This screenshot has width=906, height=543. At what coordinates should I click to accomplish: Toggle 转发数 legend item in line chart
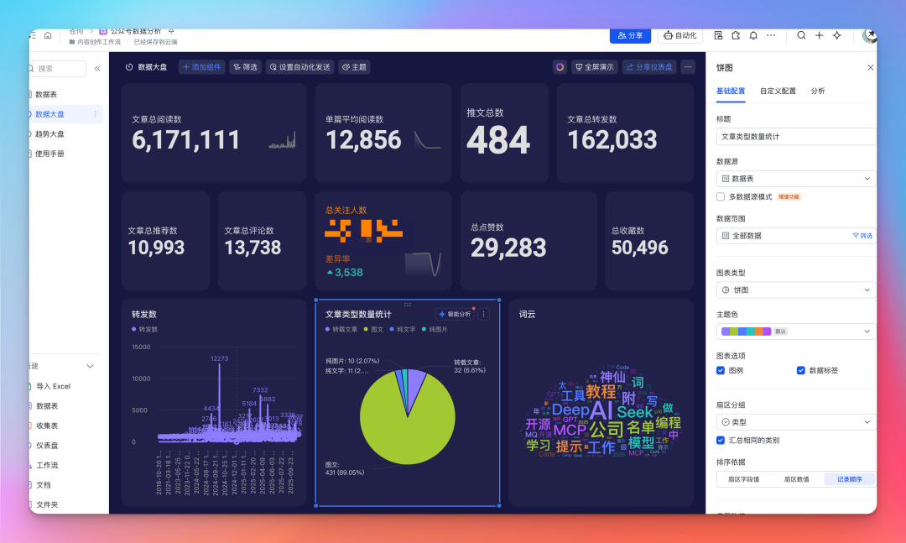144,329
